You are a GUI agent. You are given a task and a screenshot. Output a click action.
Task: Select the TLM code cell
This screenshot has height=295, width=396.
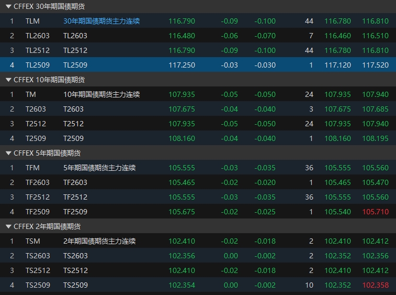[32, 21]
